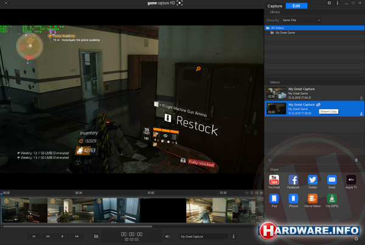This screenshot has width=365, height=245.
Task: Click the blue playhead marker at 00:00
Action: coord(1,193)
